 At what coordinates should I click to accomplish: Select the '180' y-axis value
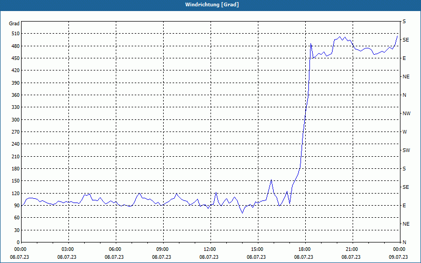point(16,169)
